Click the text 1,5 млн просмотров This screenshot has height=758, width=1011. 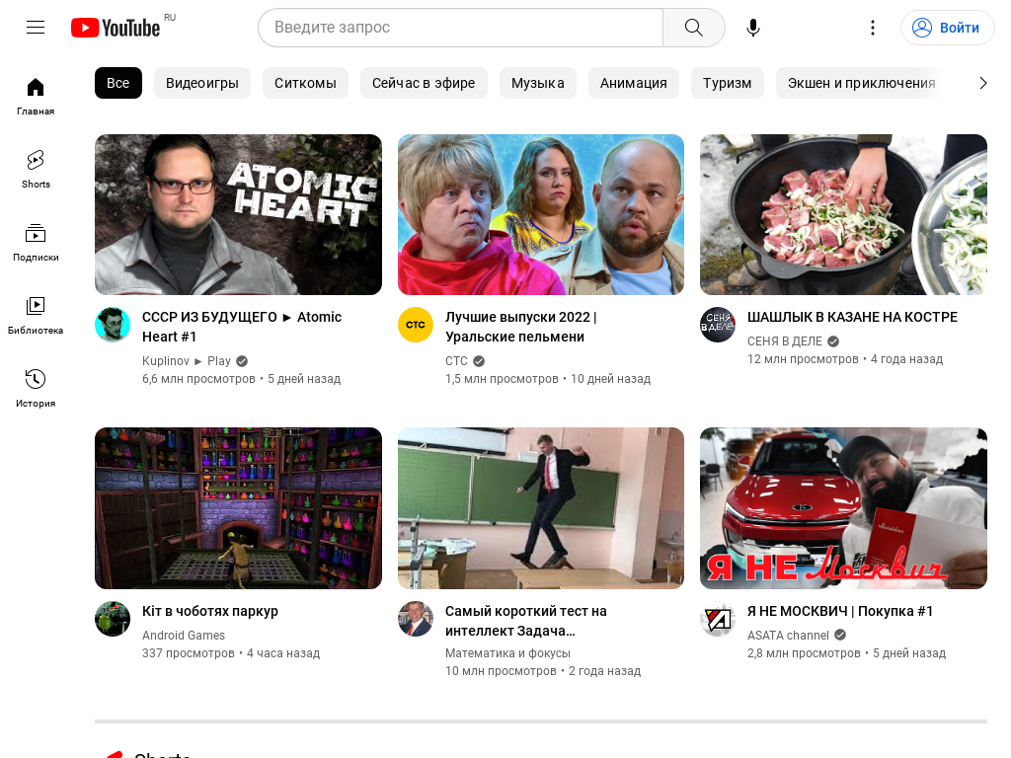[502, 379]
